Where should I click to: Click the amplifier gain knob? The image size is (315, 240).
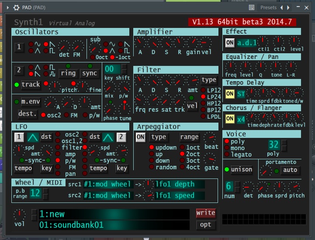pyautogui.click(x=193, y=42)
